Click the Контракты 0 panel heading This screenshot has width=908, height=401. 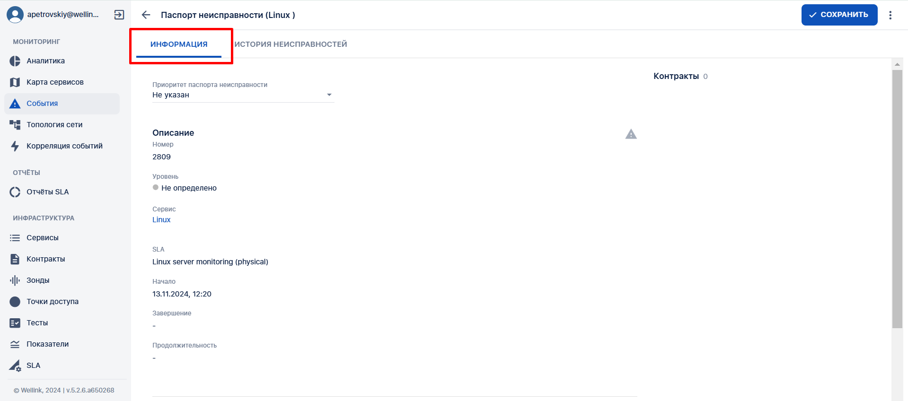(x=680, y=76)
